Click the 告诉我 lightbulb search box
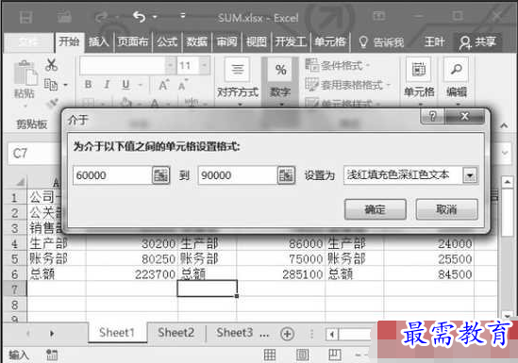This screenshot has width=518, height=363. [x=381, y=42]
